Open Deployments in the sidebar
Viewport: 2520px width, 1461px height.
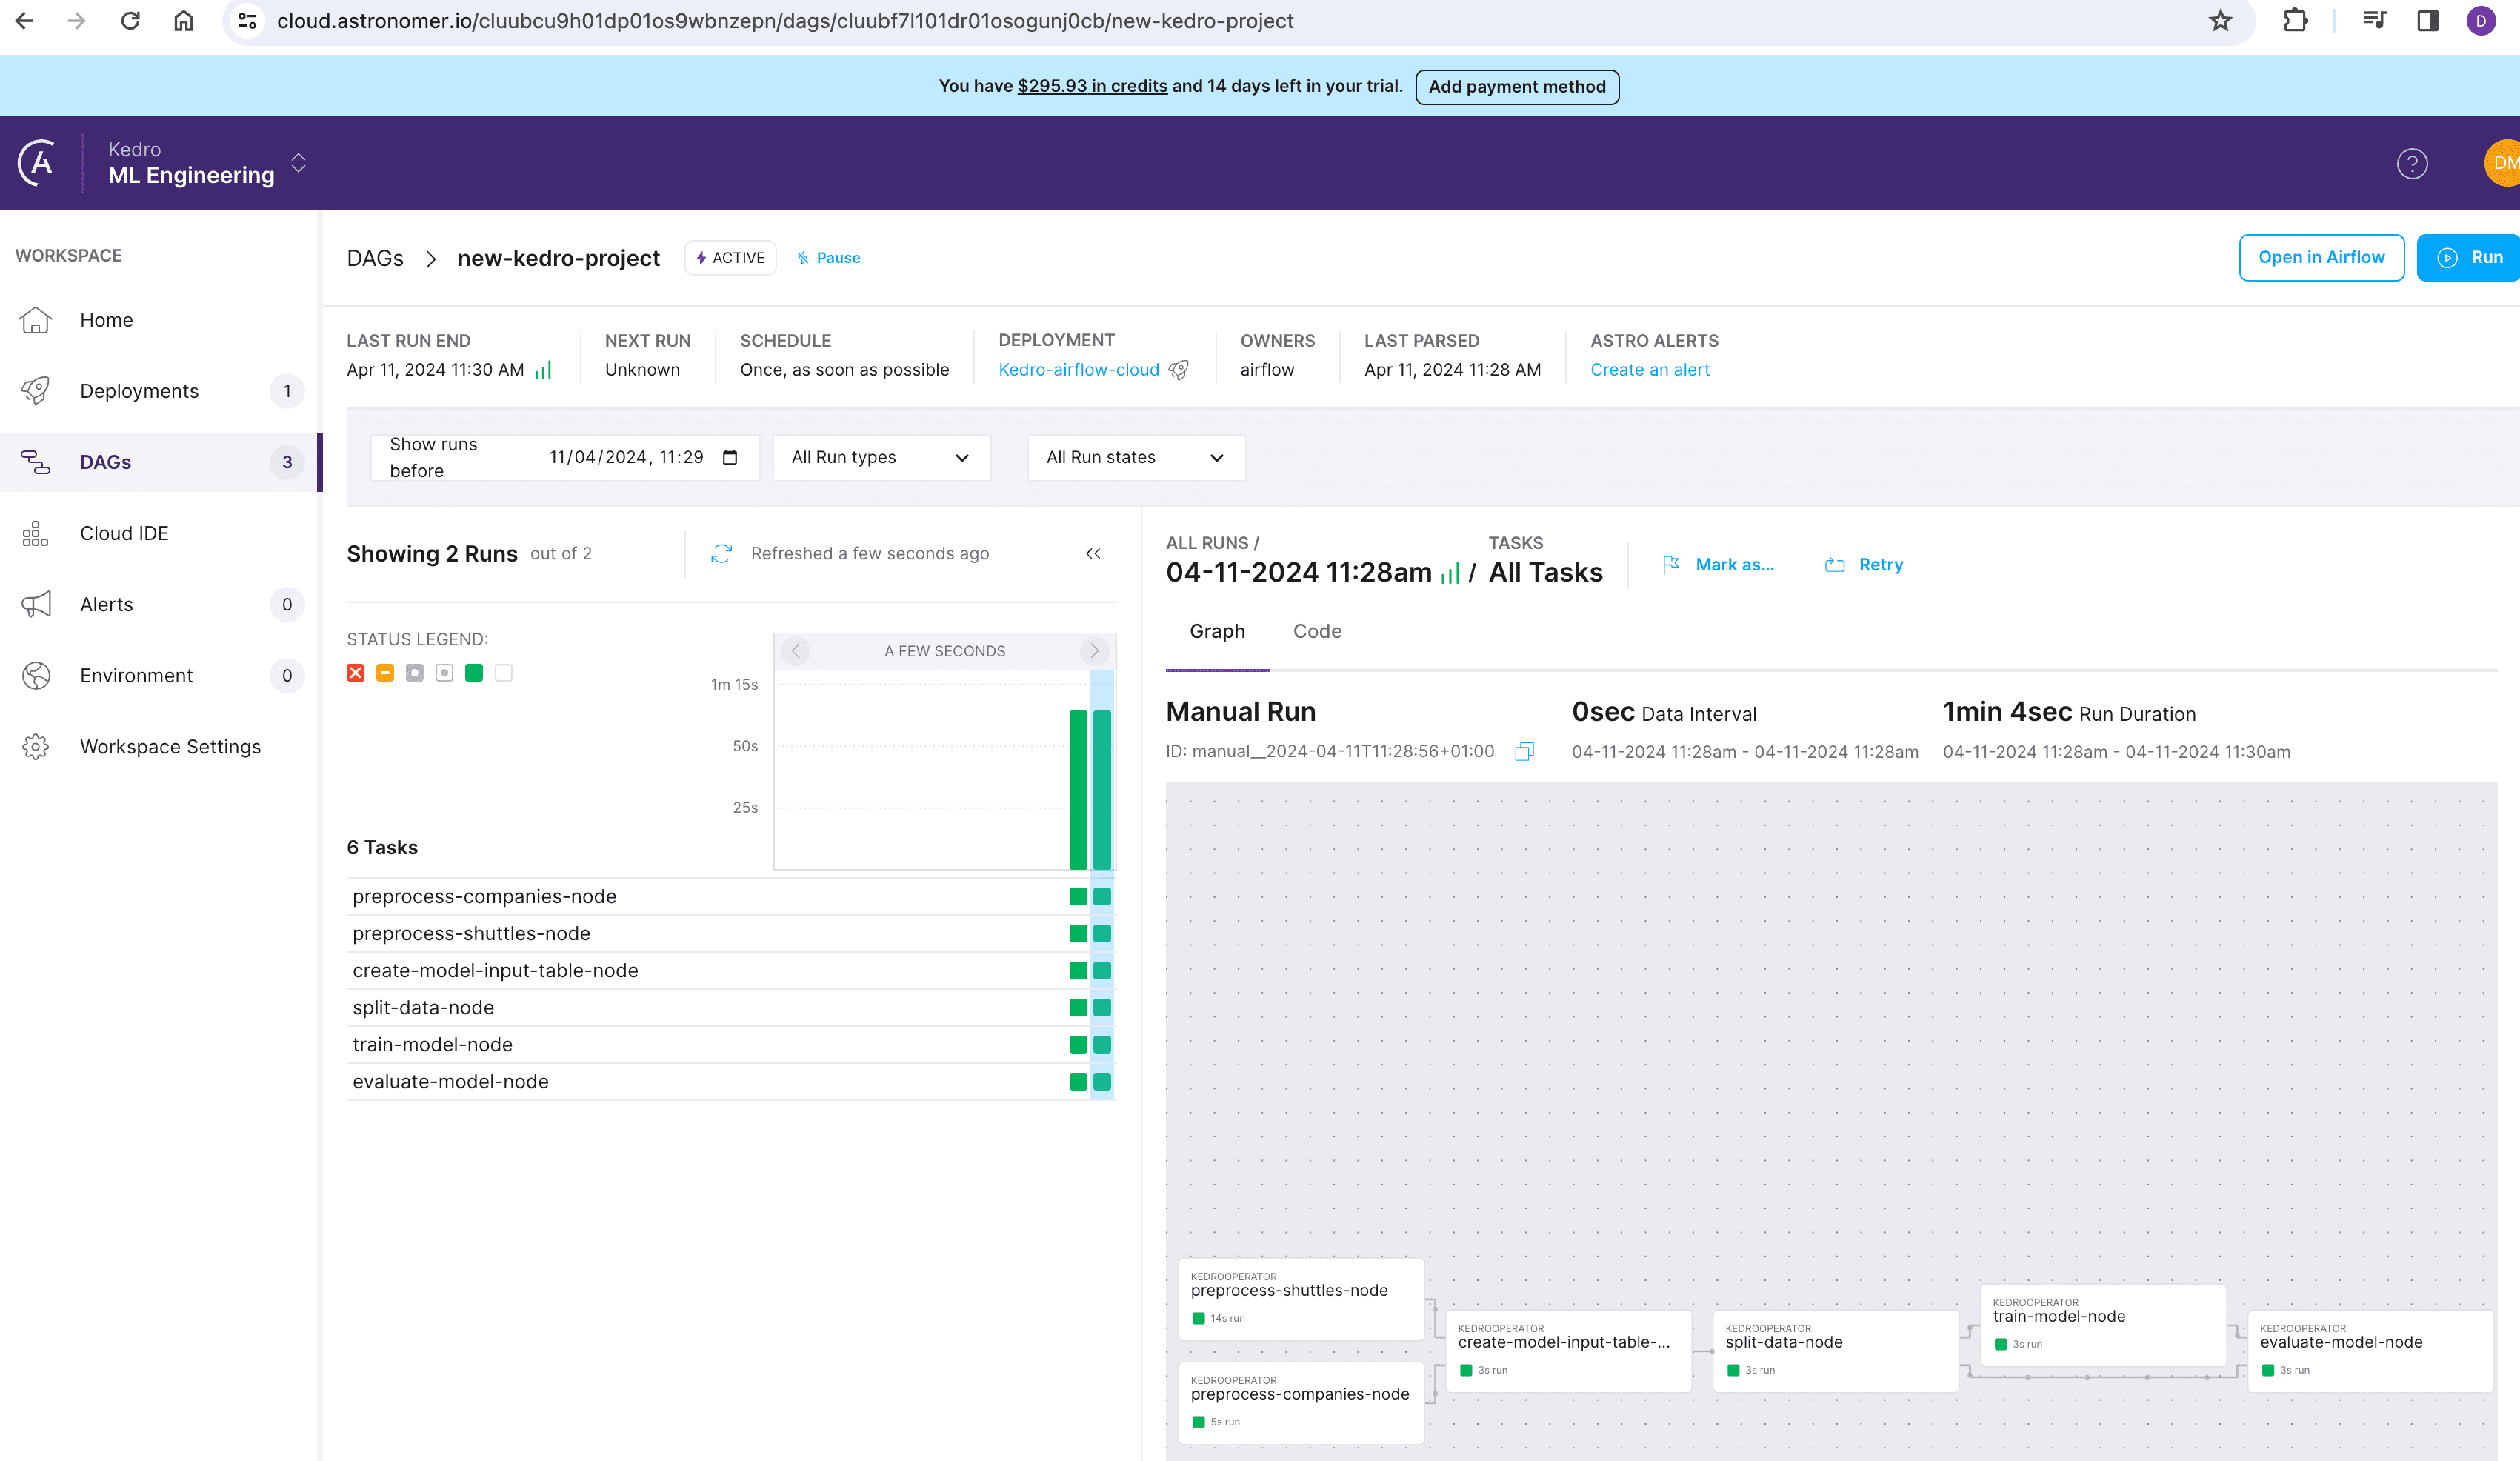click(139, 391)
